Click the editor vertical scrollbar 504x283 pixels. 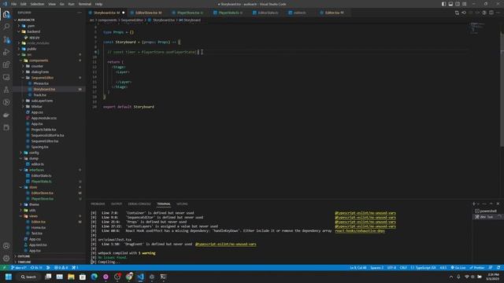tap(502, 89)
